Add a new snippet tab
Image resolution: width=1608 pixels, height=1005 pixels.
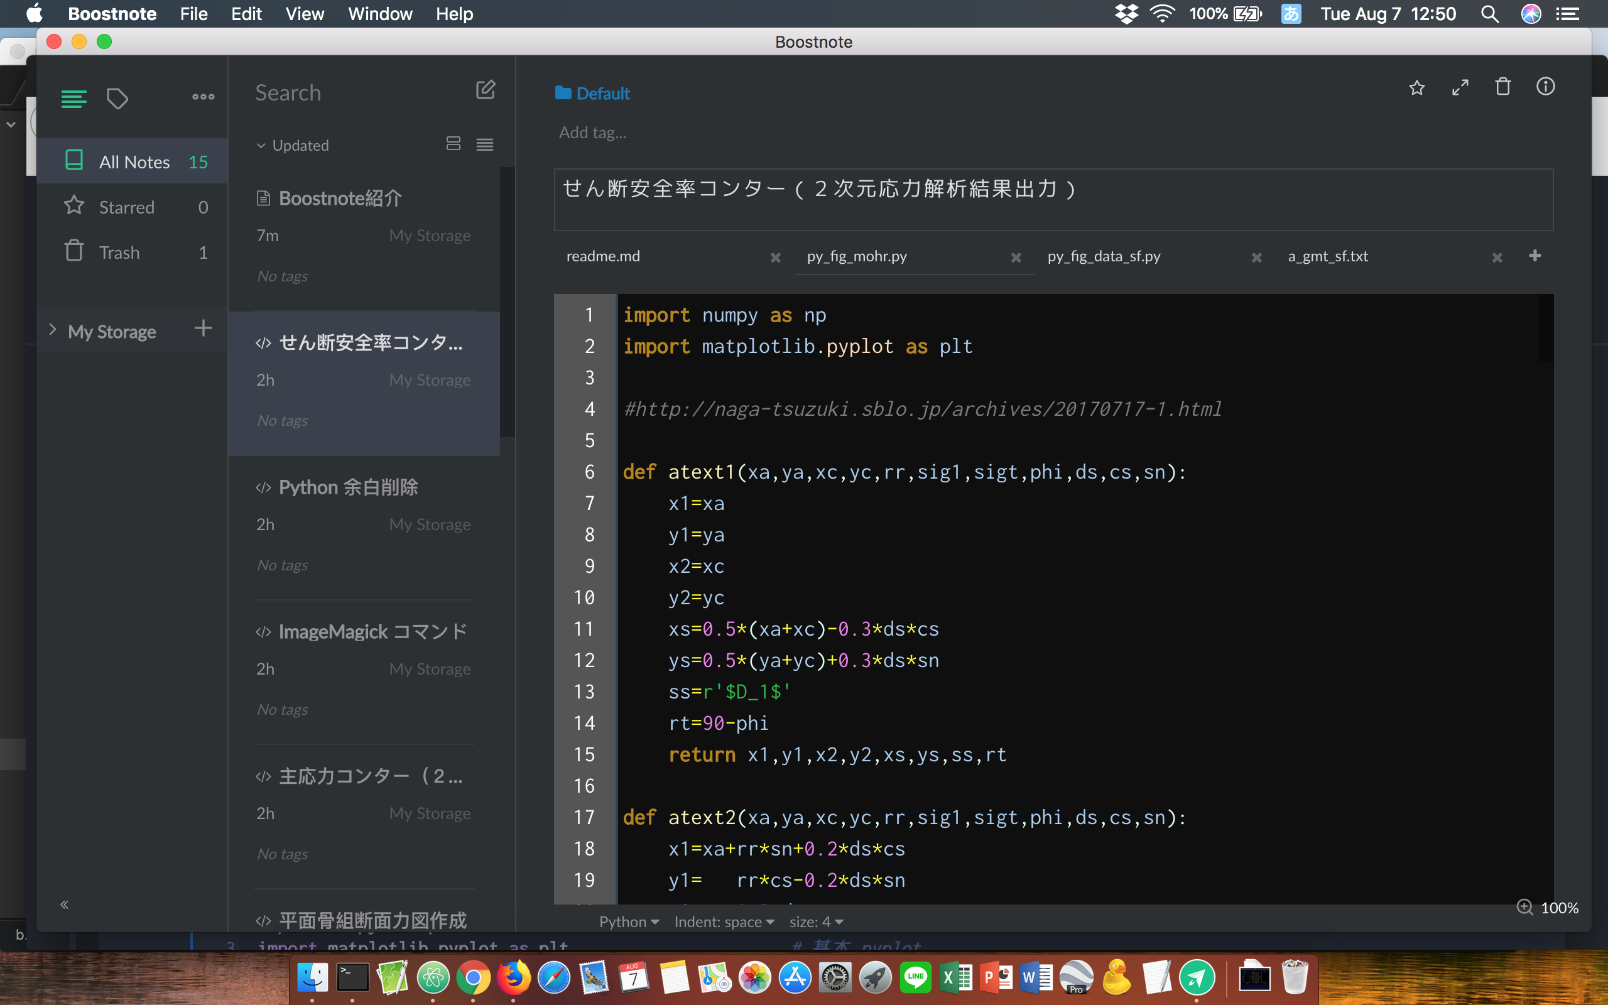coord(1535,256)
